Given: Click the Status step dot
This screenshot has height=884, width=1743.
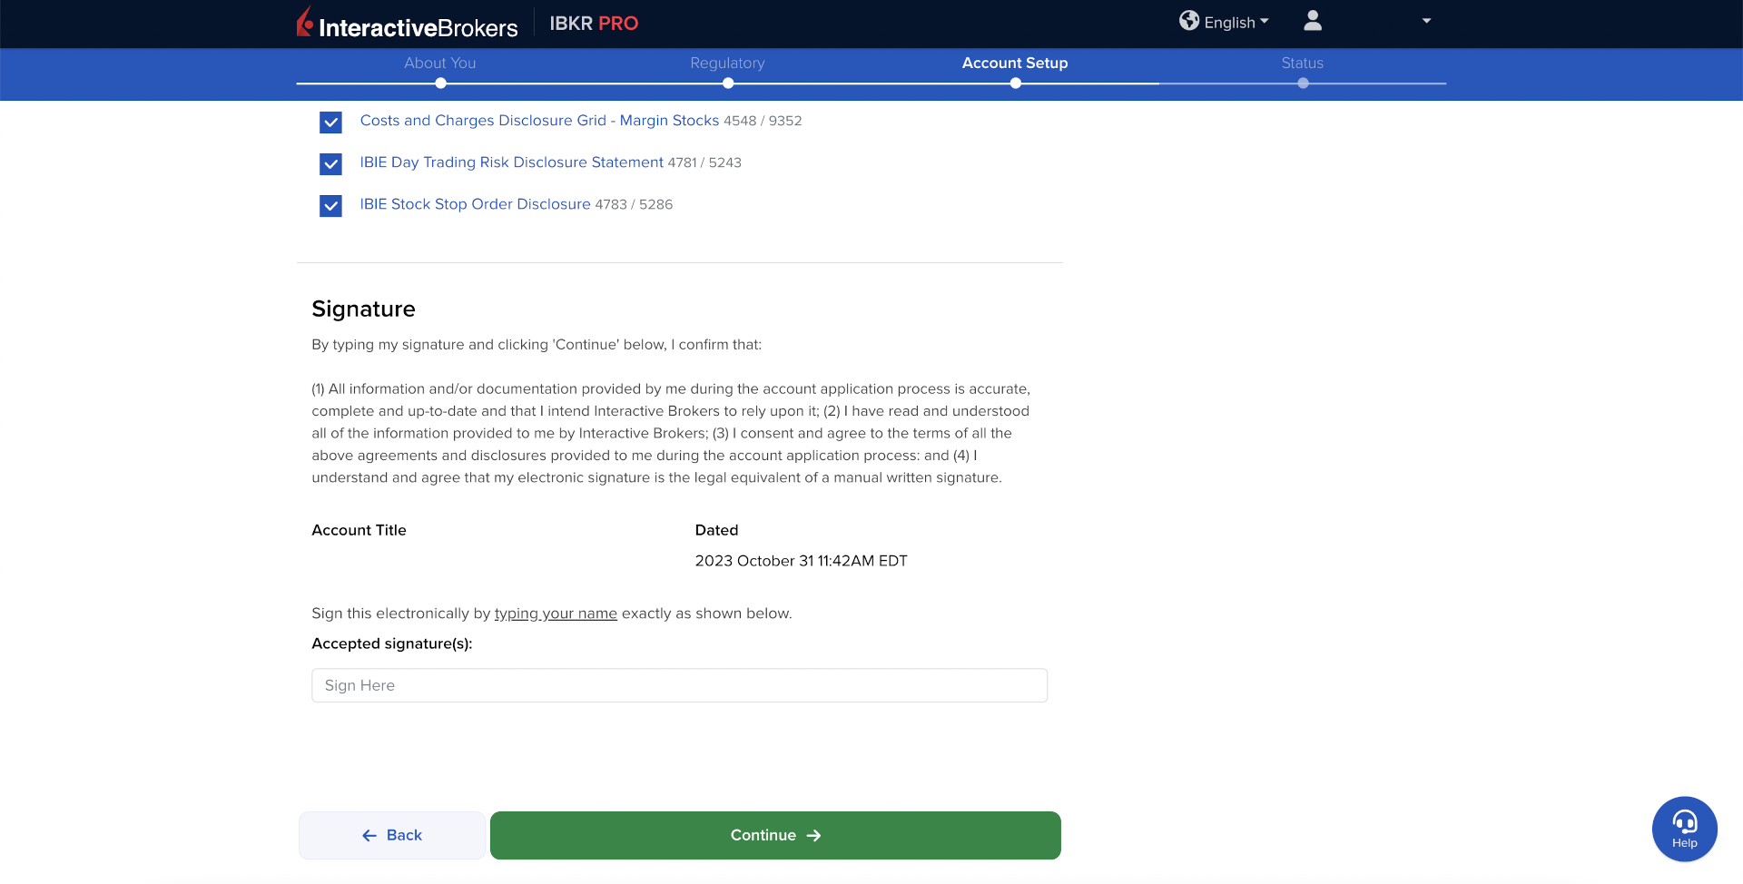Looking at the screenshot, I should click(x=1303, y=83).
